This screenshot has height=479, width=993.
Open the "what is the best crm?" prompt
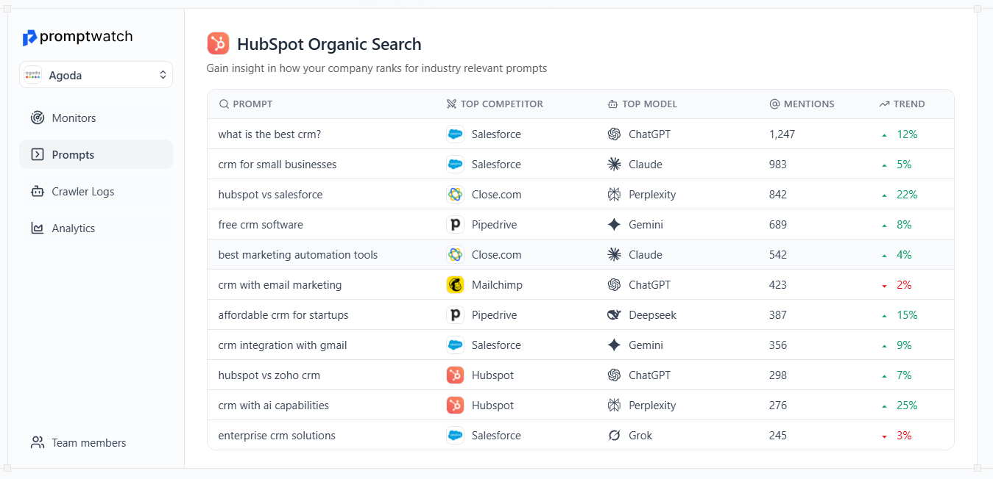[x=269, y=134]
